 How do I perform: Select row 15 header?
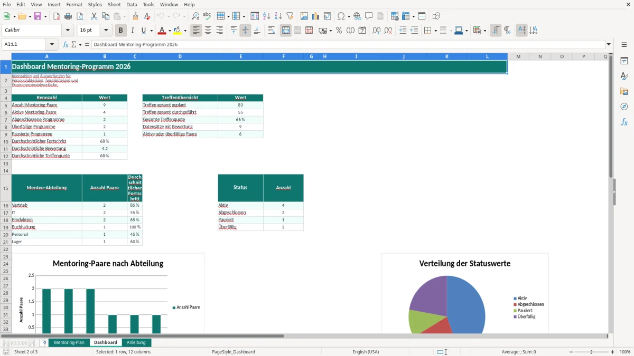click(6, 188)
